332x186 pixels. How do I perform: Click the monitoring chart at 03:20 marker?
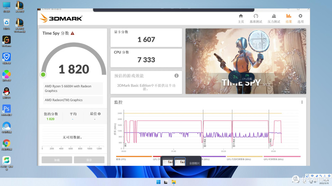pyautogui.click(x=223, y=151)
